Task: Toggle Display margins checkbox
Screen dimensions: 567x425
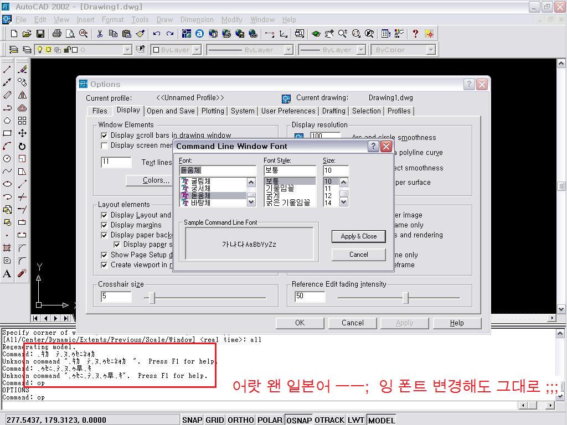Action: tap(104, 225)
